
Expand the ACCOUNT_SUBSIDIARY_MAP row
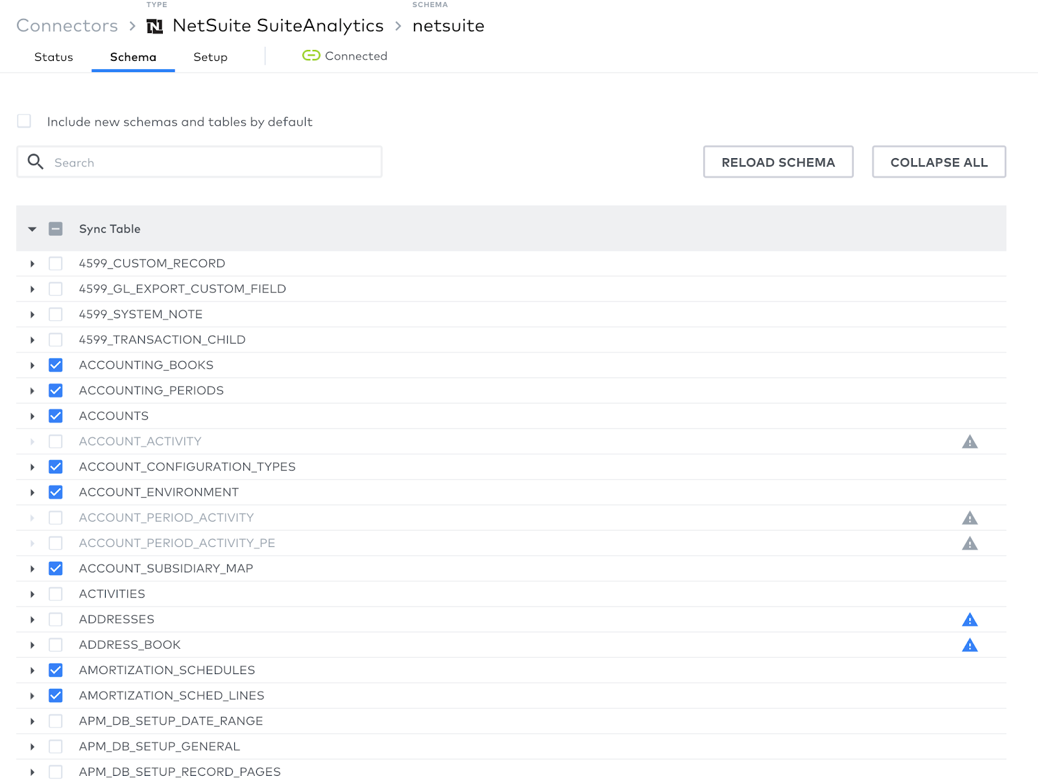[x=32, y=568]
